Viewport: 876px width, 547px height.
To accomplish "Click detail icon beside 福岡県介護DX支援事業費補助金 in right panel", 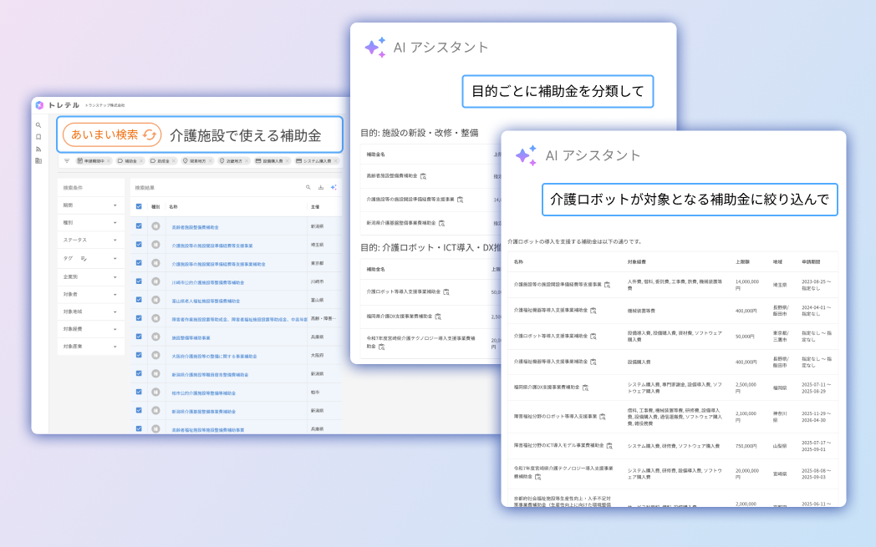I will (586, 387).
